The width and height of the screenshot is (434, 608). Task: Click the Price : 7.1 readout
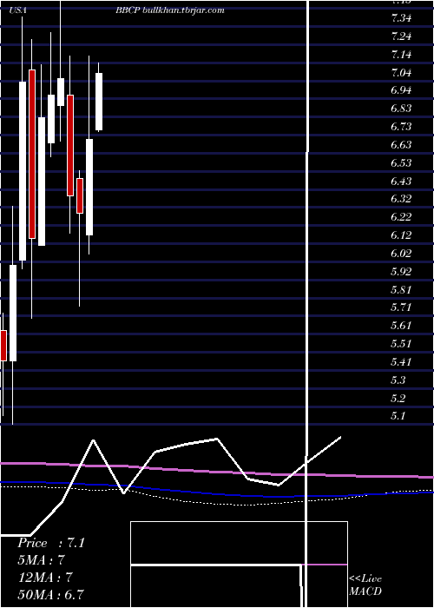51,543
